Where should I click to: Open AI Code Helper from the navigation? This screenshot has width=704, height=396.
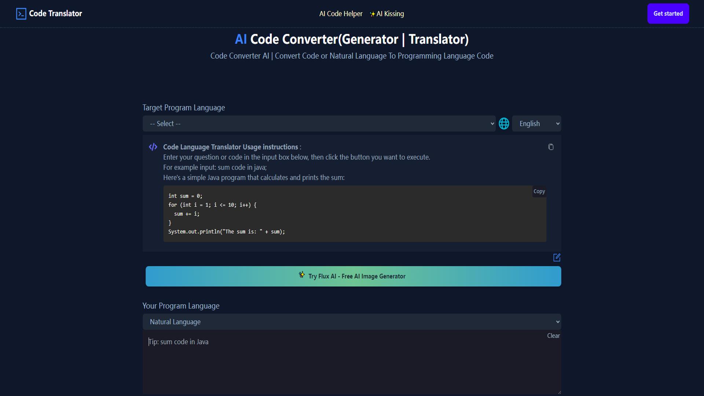coord(340,14)
